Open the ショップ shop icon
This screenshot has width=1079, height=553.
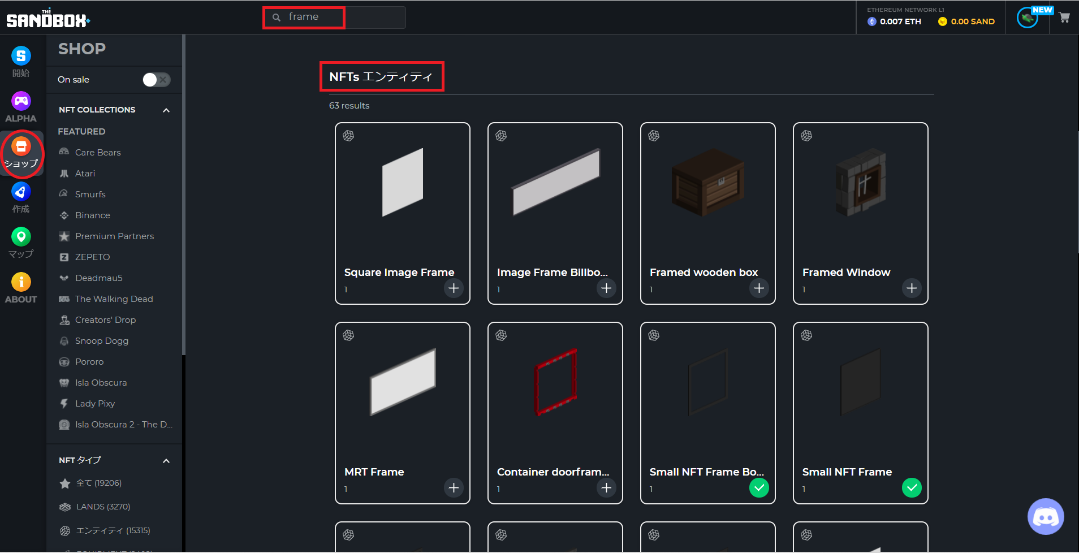point(21,146)
